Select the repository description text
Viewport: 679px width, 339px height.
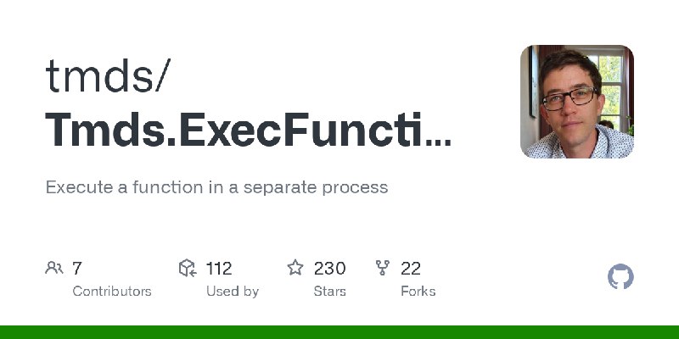216,187
